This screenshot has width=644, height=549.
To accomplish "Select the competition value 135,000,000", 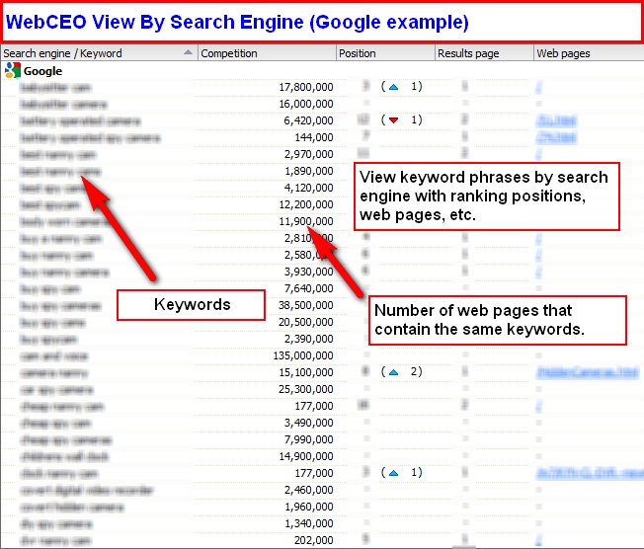I will coord(303,356).
